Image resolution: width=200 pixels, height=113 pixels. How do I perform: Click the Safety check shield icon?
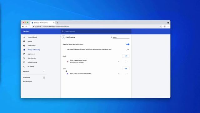[x=24, y=46]
